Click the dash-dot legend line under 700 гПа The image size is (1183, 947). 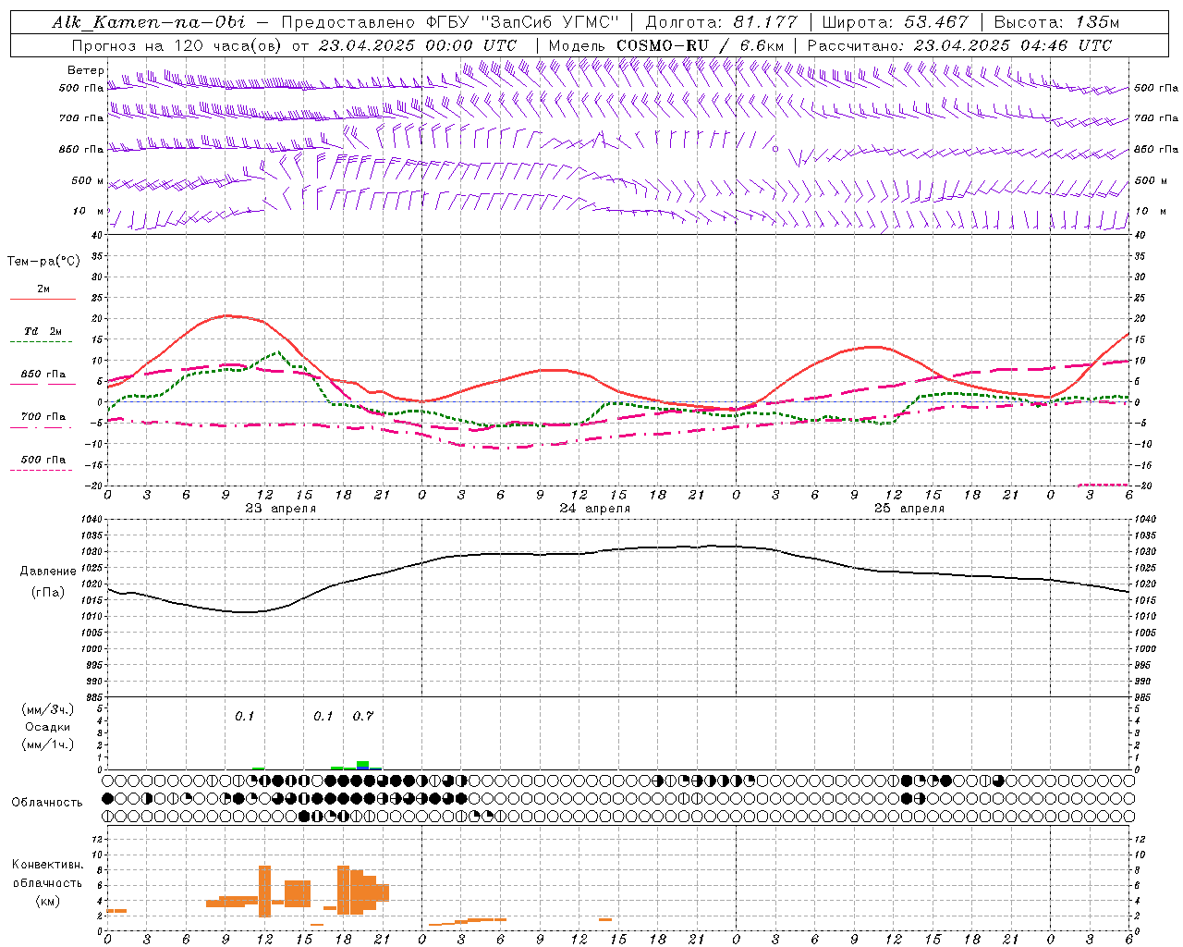coord(43,427)
